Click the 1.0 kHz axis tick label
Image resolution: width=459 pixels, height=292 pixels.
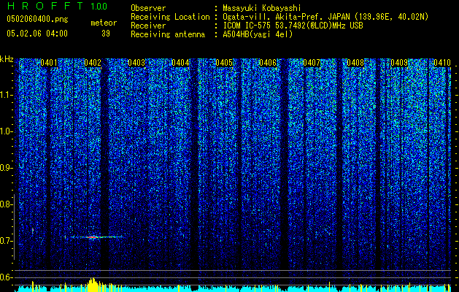(x=7, y=132)
